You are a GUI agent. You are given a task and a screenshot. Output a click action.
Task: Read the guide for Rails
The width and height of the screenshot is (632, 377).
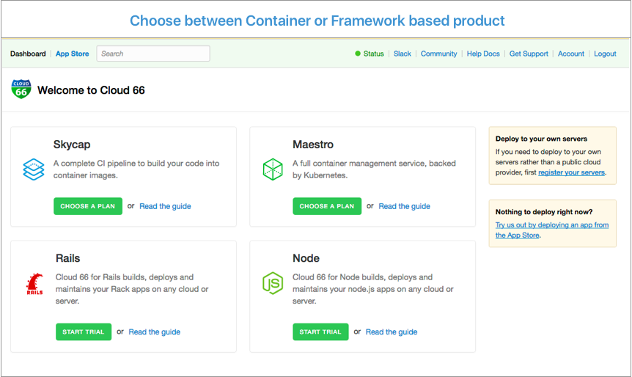click(155, 332)
